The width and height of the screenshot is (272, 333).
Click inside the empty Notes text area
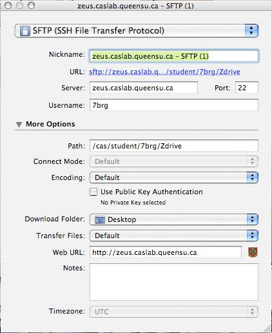click(x=174, y=282)
